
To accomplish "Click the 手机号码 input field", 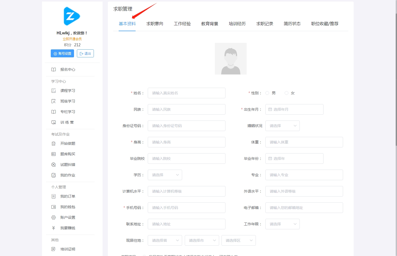I will tap(187, 208).
